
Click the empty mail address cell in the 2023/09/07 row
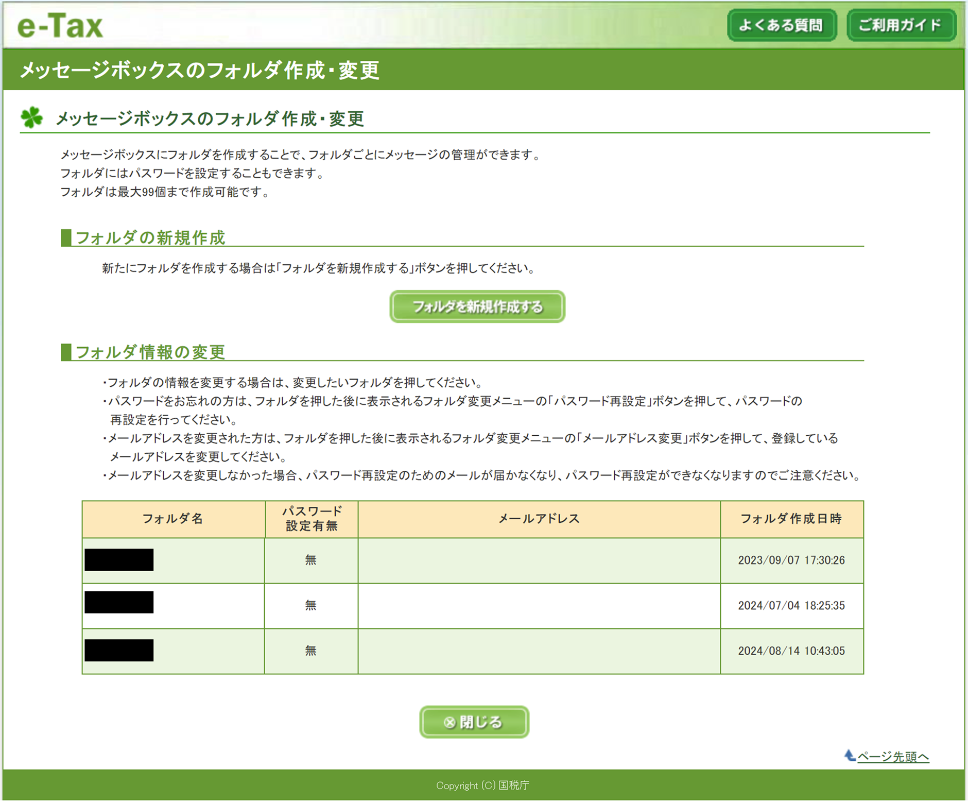tap(539, 560)
